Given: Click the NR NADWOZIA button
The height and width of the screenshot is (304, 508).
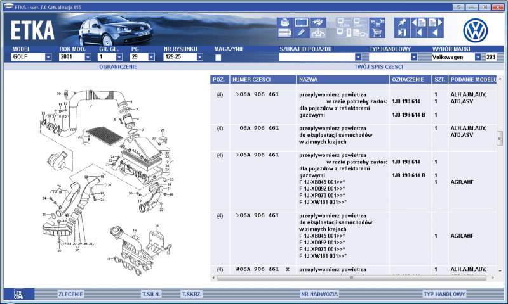Looking at the screenshot, I should (319, 294).
